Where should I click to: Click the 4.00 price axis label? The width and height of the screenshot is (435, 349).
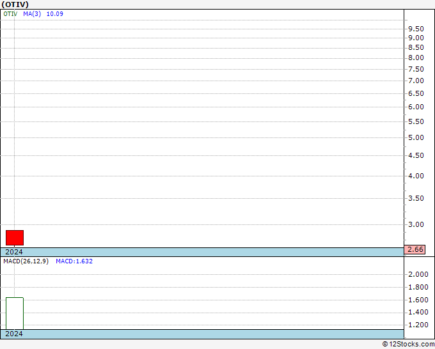point(416,176)
